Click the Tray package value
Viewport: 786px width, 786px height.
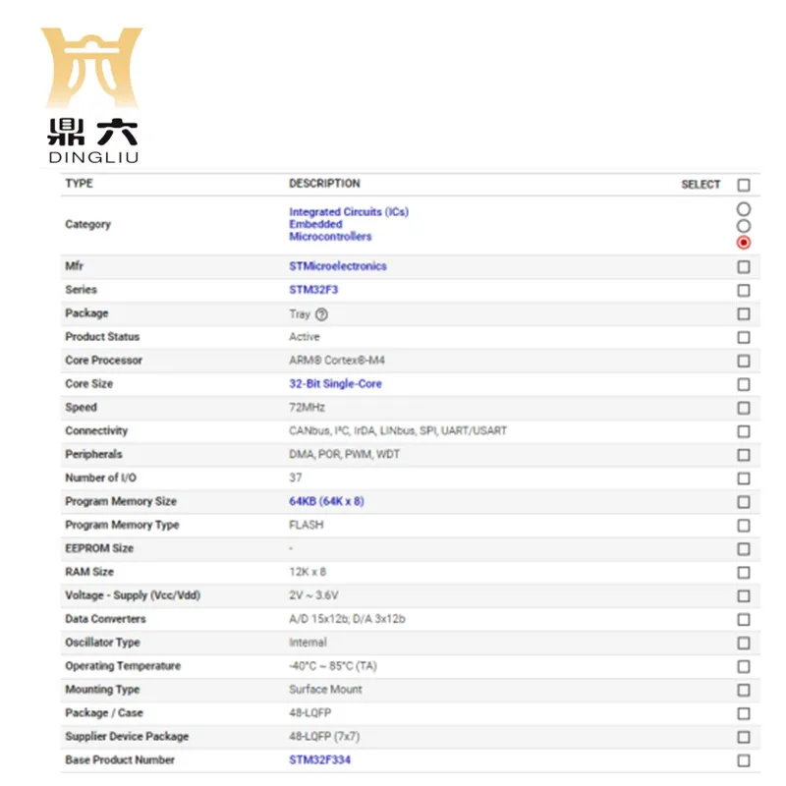pyautogui.click(x=300, y=314)
